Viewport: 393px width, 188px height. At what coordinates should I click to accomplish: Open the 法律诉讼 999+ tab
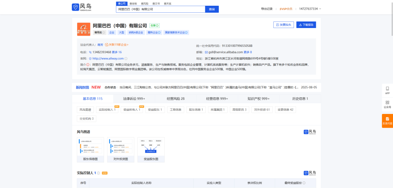(x=134, y=99)
